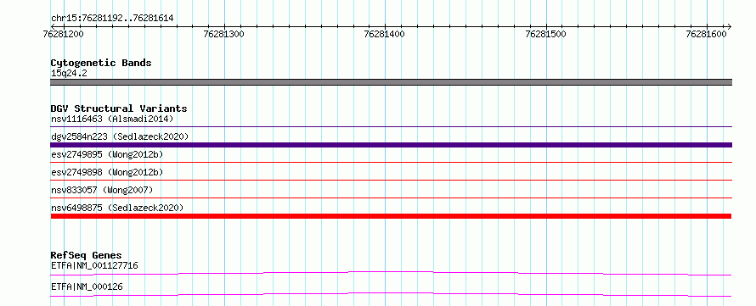756x306 pixels.
Task: Open variant nsv833057 (Wong2007) label
Action: tap(102, 190)
